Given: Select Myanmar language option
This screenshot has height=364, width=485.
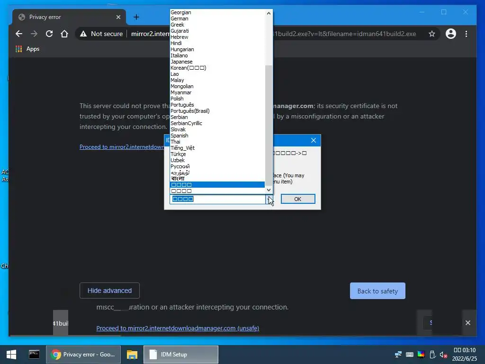Looking at the screenshot, I should pyautogui.click(x=217, y=92).
